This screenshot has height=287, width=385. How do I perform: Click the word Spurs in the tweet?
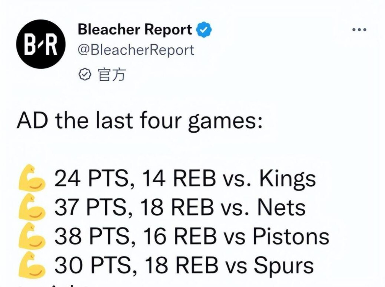click(x=284, y=266)
